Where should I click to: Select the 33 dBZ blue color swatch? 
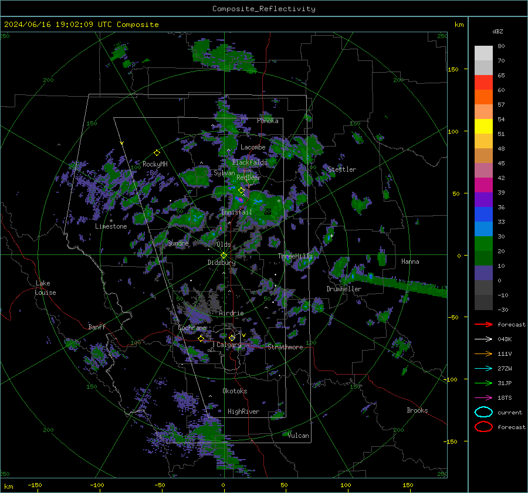tap(483, 214)
